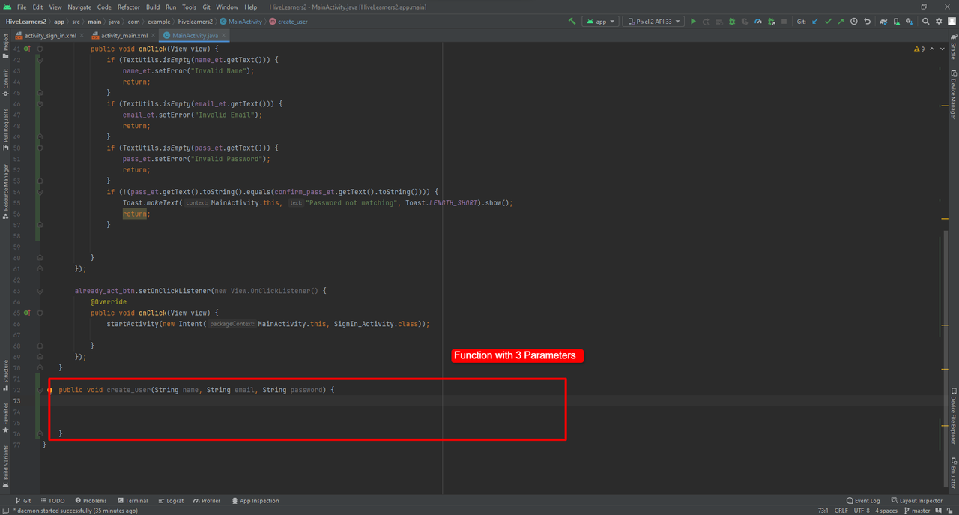Open IDE settings gear icon
Viewport: 959px width, 515px height.
point(939,22)
